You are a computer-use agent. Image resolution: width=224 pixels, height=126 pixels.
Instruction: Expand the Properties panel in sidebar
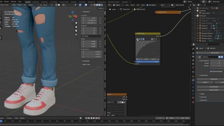click(85, 61)
